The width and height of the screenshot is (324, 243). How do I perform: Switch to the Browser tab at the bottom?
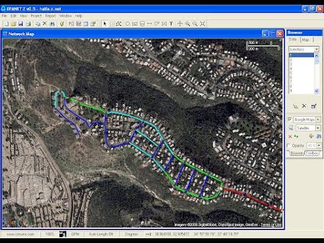pyautogui.click(x=296, y=153)
